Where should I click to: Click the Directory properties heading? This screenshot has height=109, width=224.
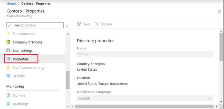pos(95,41)
